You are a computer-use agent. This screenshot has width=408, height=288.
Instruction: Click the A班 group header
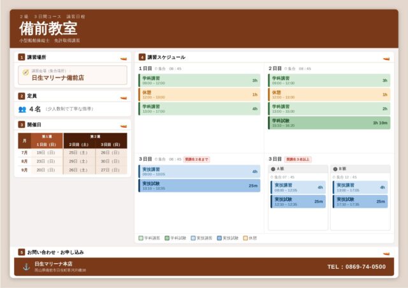[298, 169]
